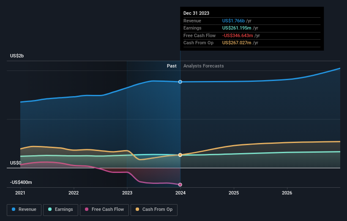The image size is (347, 221).
Task: Click the blue Revenue data point marker
Action: tap(180, 82)
